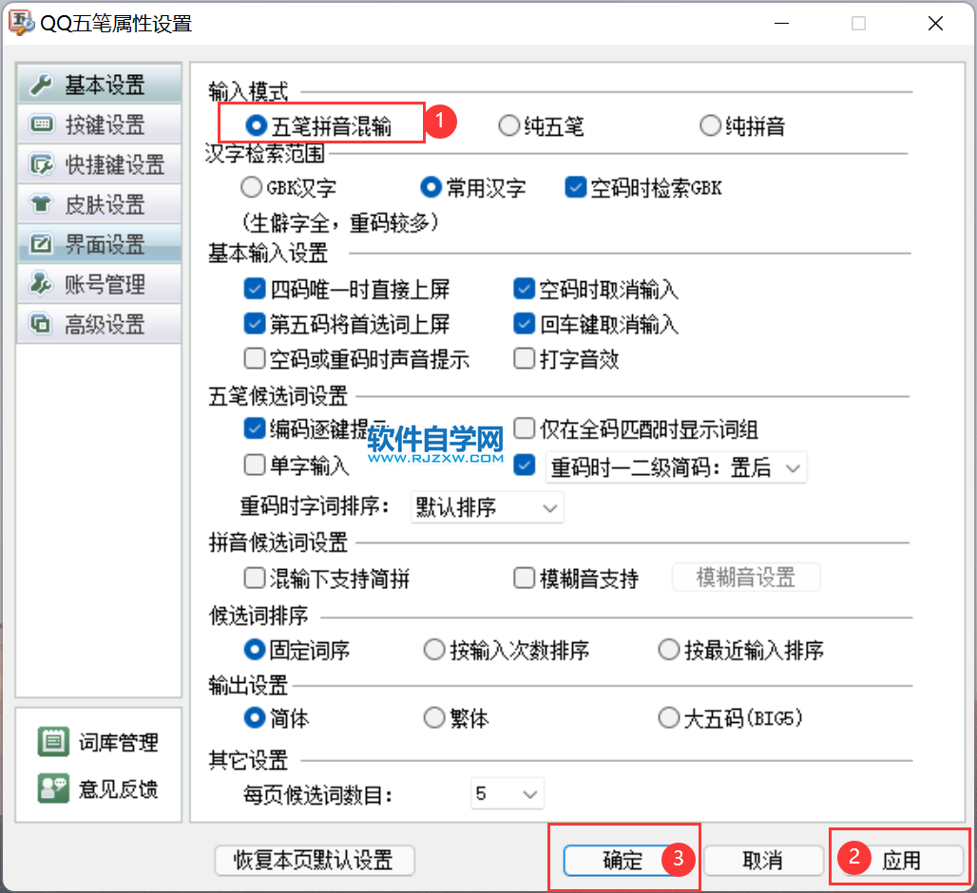Click 恢复本页默认设置 button
This screenshot has width=977, height=893.
coord(315,860)
